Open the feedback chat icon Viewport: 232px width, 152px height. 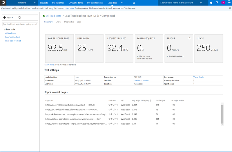tap(217, 3)
